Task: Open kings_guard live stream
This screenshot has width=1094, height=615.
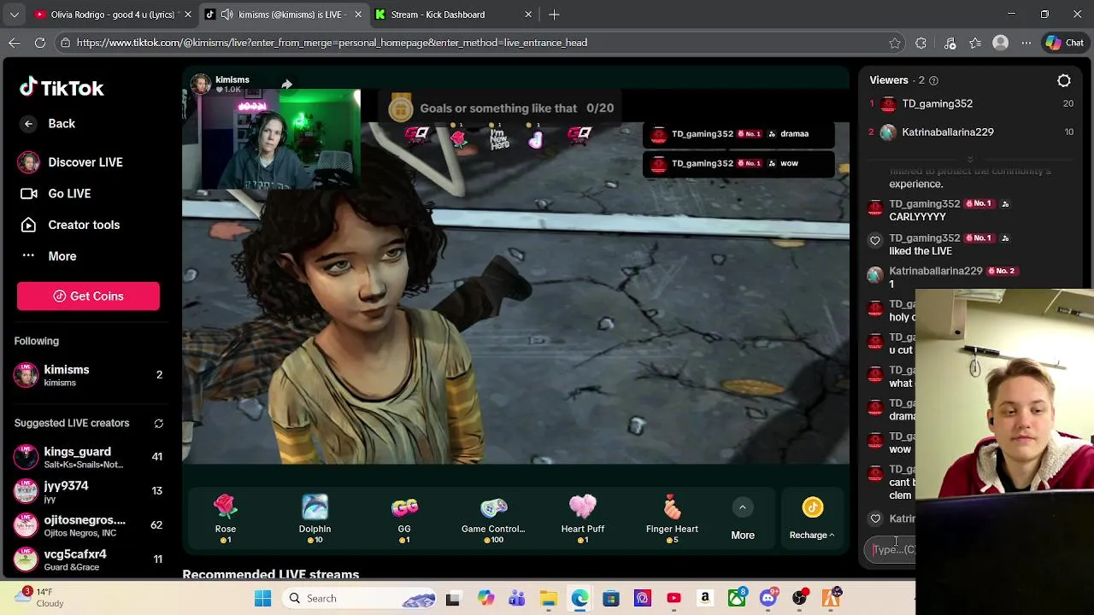Action: (x=88, y=457)
